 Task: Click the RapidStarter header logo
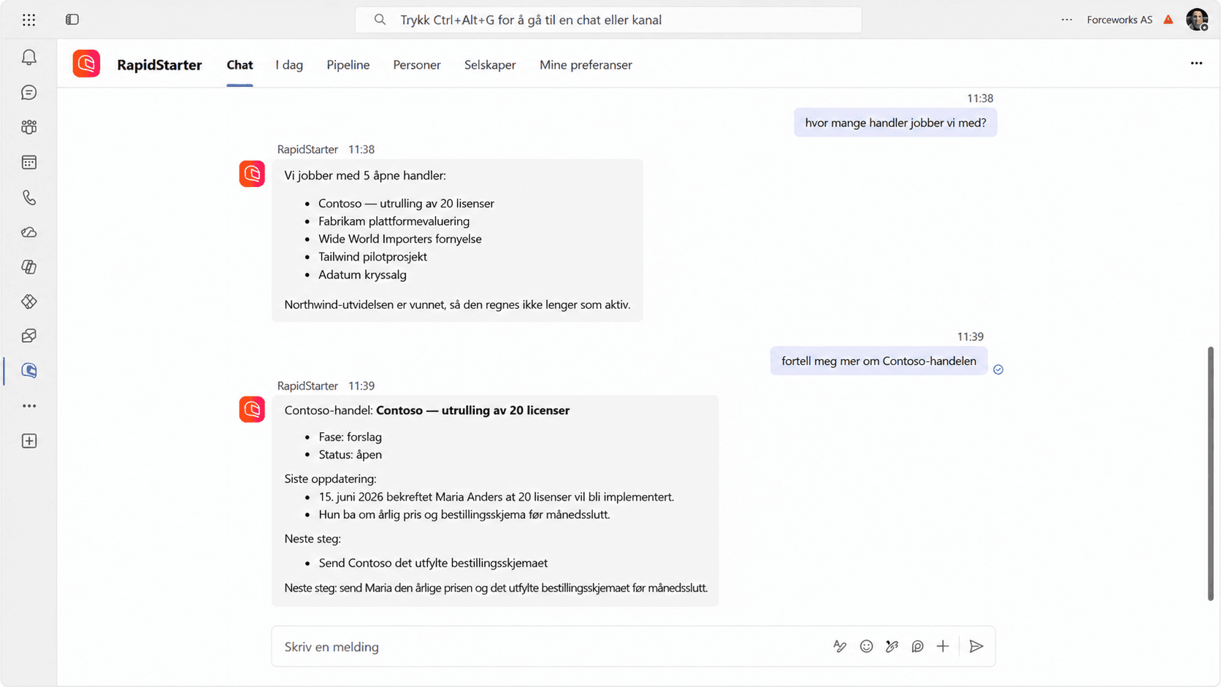point(86,64)
